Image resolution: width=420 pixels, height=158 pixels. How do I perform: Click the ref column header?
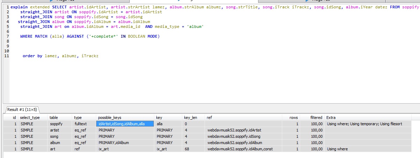243,118
